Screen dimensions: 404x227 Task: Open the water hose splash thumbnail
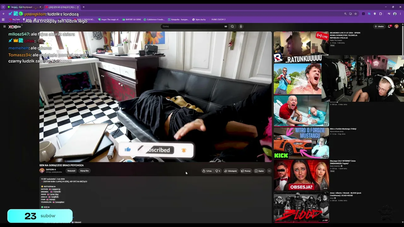click(298, 79)
